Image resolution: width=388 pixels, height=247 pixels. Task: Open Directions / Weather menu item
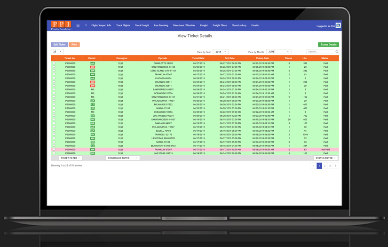pos(184,25)
